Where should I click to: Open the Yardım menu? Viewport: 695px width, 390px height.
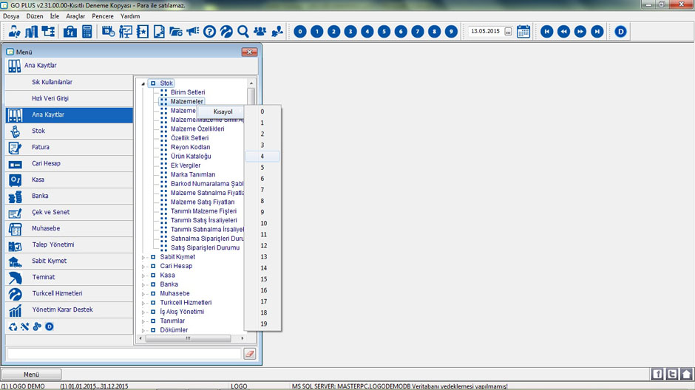coord(130,16)
